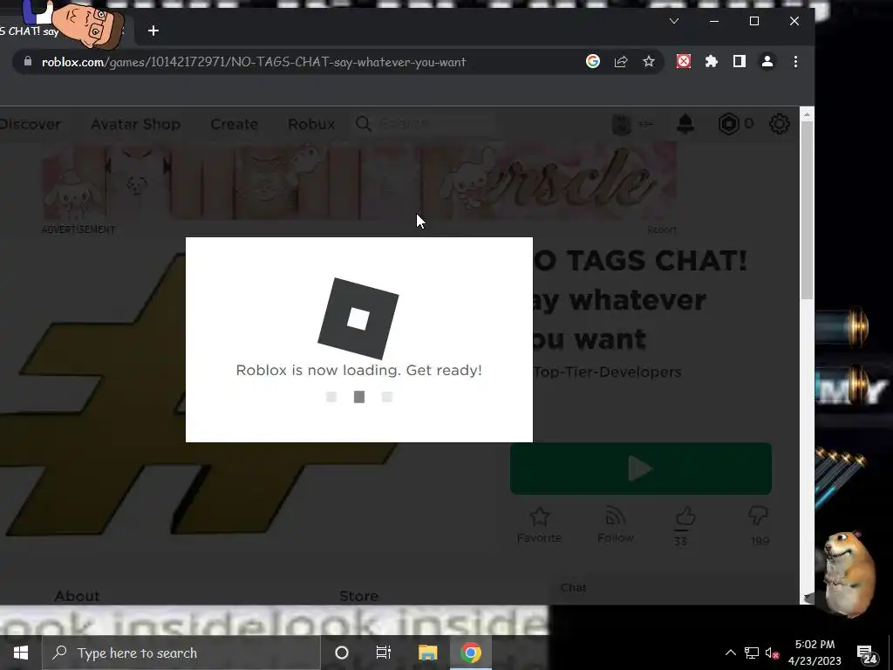The width and height of the screenshot is (893, 670).
Task: Click the Chrome taskbar icon
Action: (x=471, y=653)
